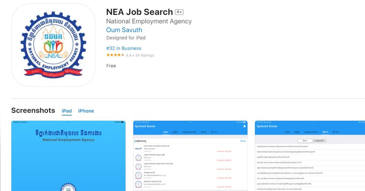Click the Screenshots section heading
Image resolution: width=365 pixels, height=191 pixels.
click(x=33, y=110)
